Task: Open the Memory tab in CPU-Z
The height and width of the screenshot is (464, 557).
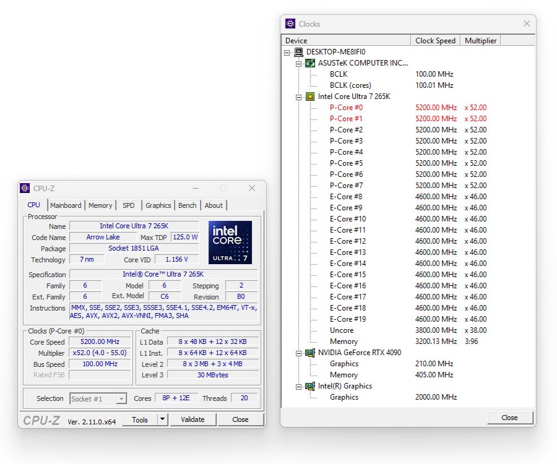Action: point(100,205)
